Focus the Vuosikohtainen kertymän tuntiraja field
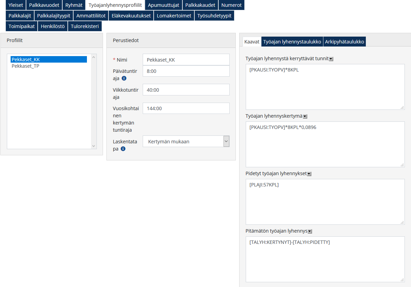Viewport: 411px width, 287px height. coord(186,108)
